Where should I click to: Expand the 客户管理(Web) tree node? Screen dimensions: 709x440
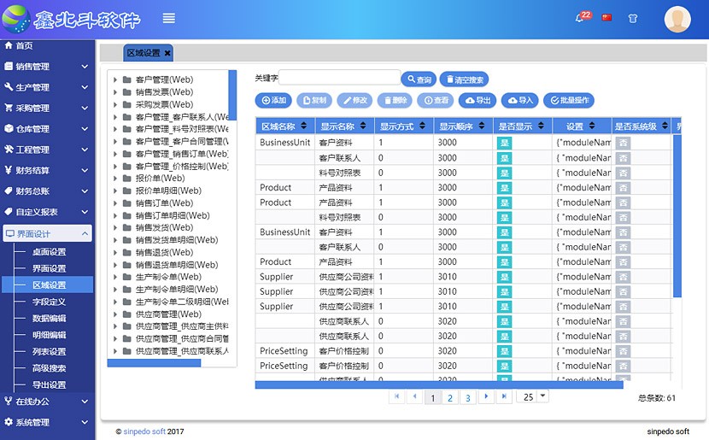pos(114,79)
